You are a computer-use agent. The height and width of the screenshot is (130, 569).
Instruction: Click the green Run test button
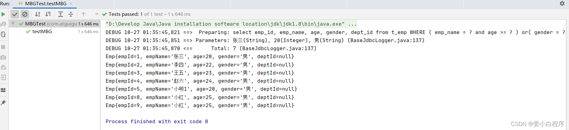(3, 14)
